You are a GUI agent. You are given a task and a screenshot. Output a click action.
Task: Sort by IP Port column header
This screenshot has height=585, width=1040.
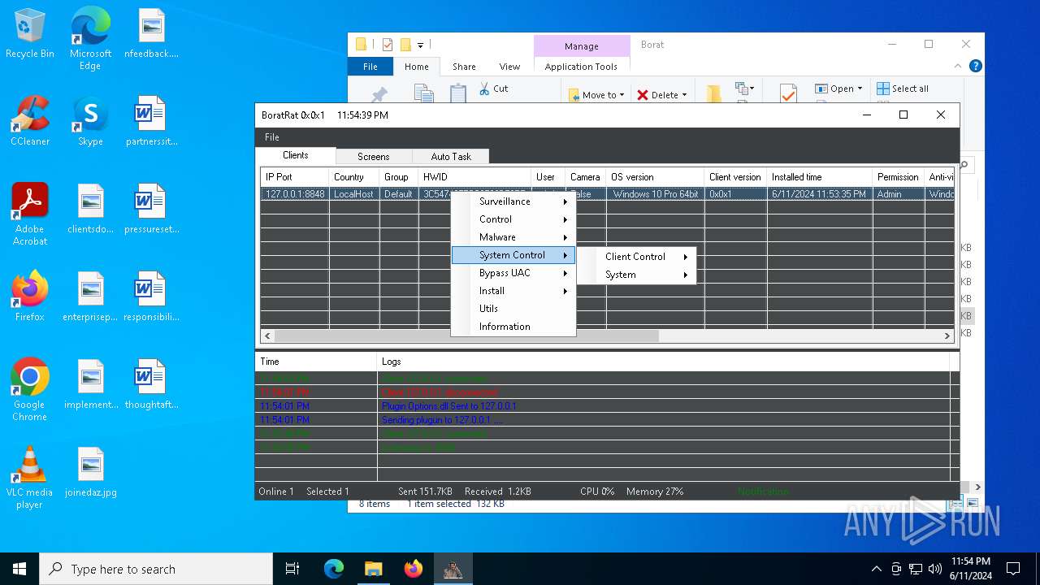pos(295,177)
